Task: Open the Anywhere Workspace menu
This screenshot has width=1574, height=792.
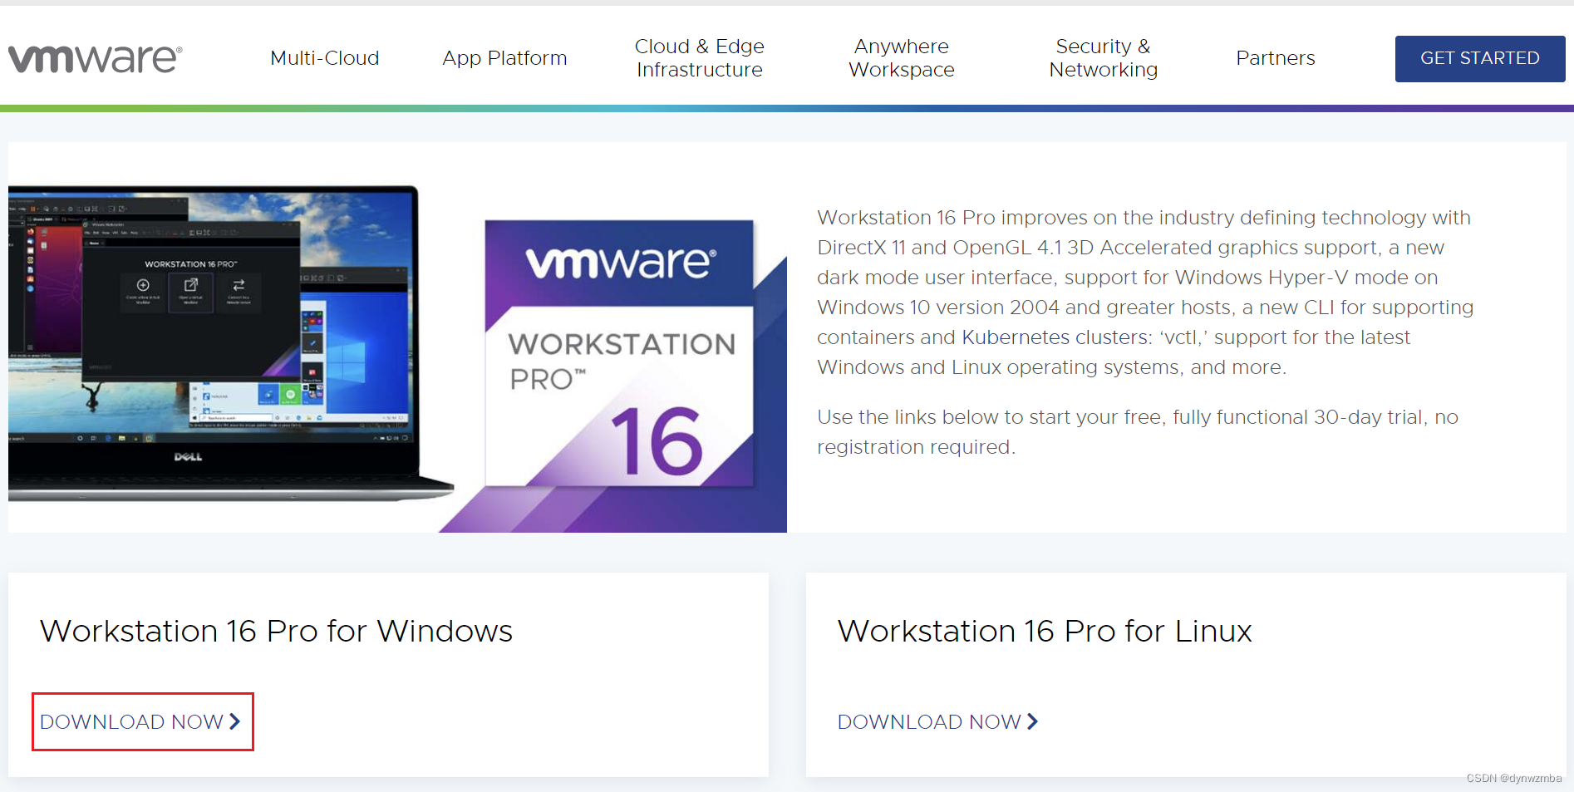Action: 902,58
